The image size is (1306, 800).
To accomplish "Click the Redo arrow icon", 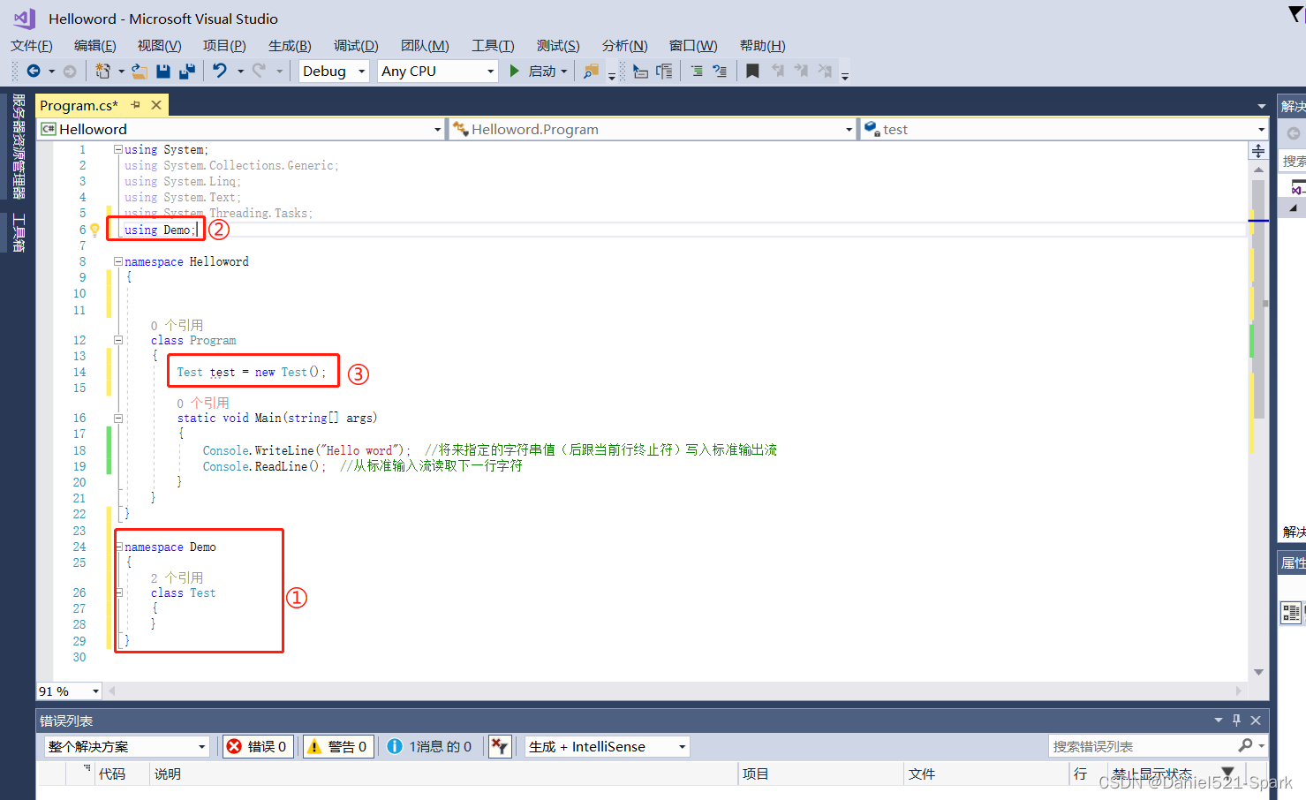I will [259, 71].
